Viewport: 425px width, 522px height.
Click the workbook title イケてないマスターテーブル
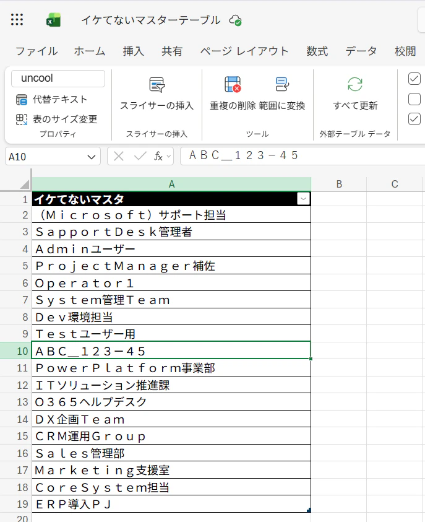(151, 20)
